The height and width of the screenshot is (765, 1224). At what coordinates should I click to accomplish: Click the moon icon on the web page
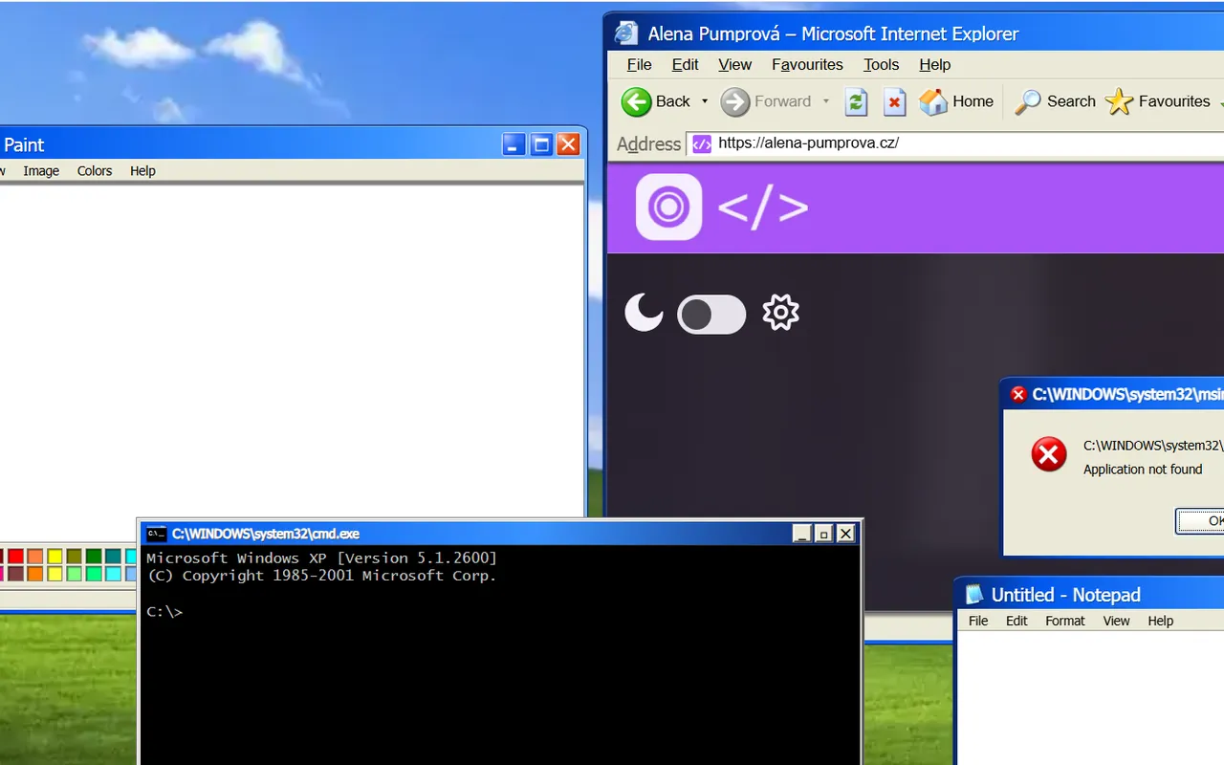tap(644, 313)
